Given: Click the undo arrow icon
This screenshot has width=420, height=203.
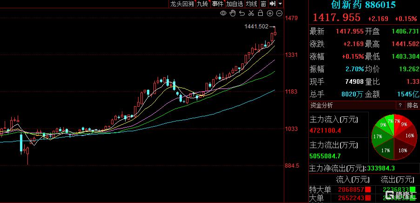Looking at the screenshot, I should [x=242, y=13].
